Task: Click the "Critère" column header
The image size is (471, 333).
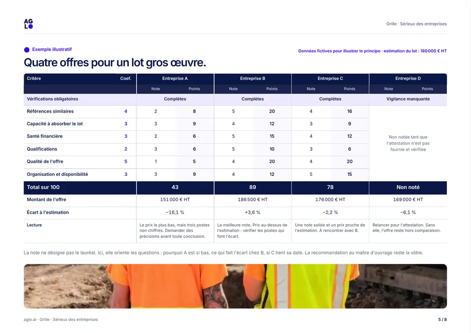Action: [33, 79]
